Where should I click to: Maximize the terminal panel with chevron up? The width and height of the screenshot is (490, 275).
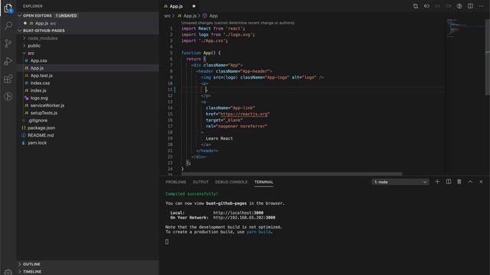click(470, 182)
